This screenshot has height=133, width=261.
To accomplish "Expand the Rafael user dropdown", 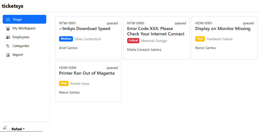I will [x=18, y=129].
